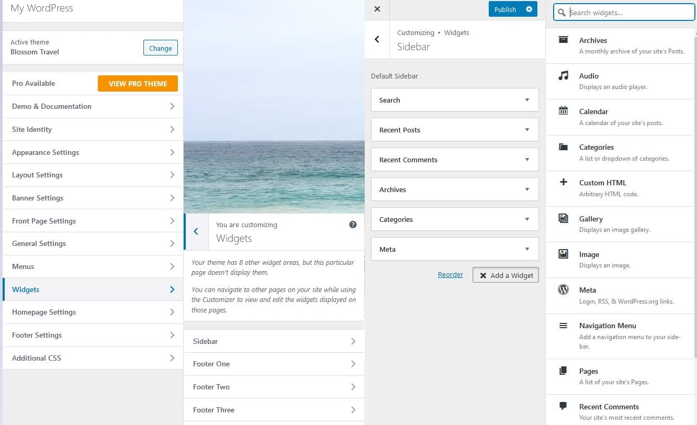
Task: Click the Image widget picture icon
Action: [x=563, y=254]
